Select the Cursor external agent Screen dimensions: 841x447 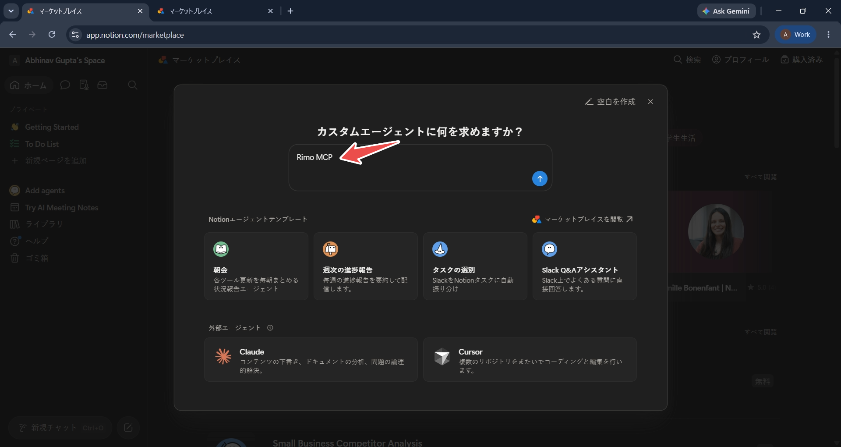(x=530, y=359)
